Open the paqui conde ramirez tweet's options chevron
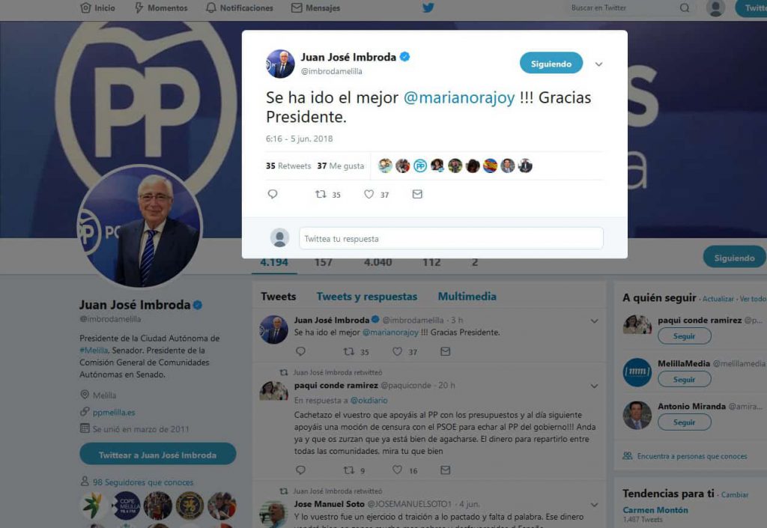Image resolution: width=767 pixels, height=528 pixels. tap(594, 386)
